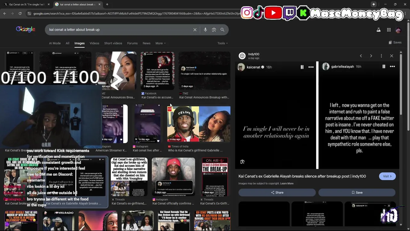
Task: Click the Google logo
Action: pos(26,30)
